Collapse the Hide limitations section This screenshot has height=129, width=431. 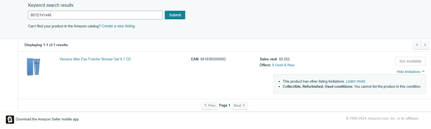[x=411, y=72]
